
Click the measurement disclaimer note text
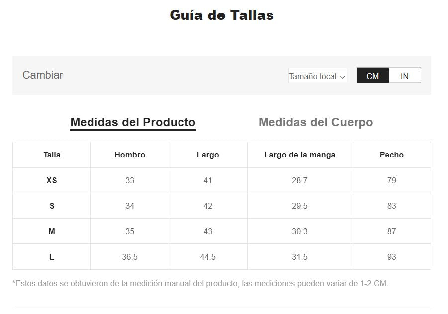(200, 284)
